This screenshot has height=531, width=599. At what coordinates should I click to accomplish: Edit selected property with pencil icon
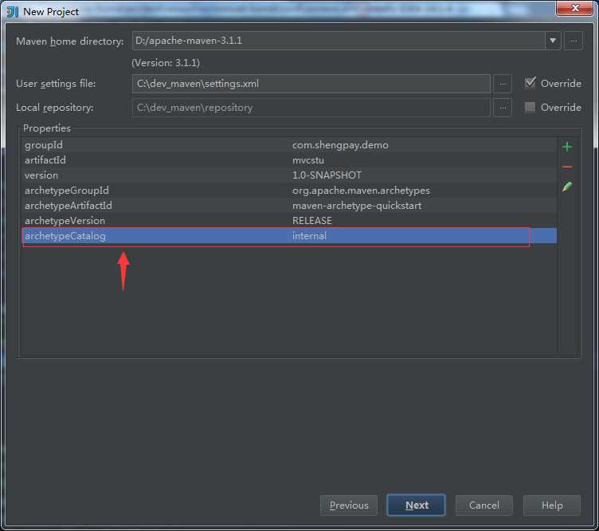(567, 187)
